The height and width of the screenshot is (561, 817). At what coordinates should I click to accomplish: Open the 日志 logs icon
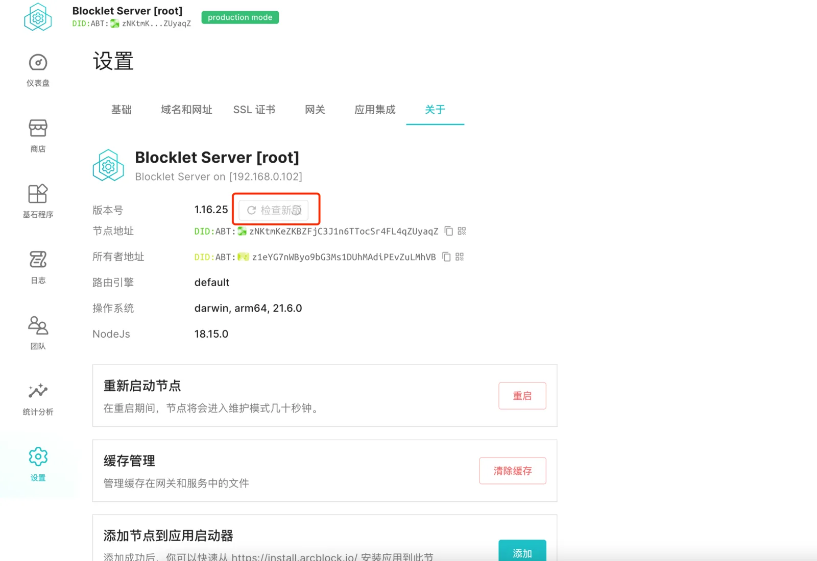(x=38, y=260)
